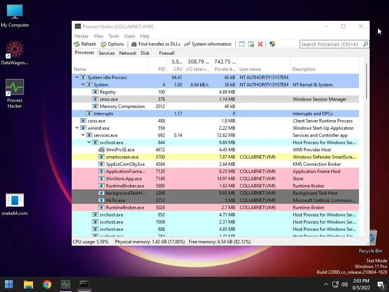
Task: Select the WinStore.App.exe process row
Action: (x=215, y=179)
